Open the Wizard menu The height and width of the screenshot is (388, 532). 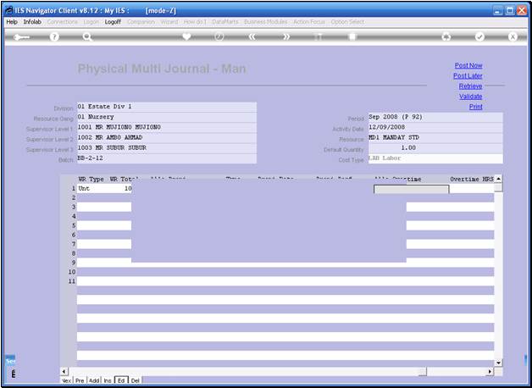click(169, 22)
